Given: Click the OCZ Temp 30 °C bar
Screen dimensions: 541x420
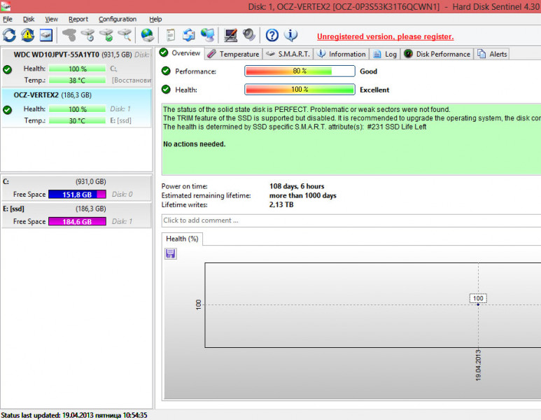Looking at the screenshot, I should pyautogui.click(x=77, y=121).
